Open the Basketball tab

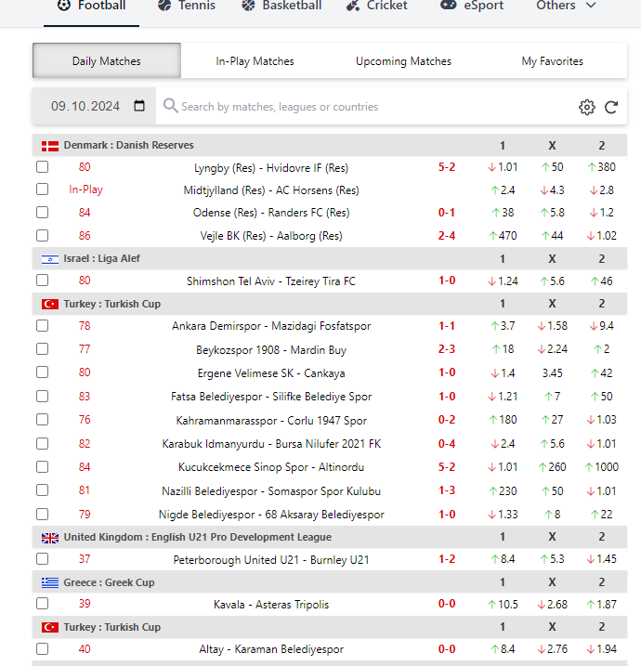281,6
